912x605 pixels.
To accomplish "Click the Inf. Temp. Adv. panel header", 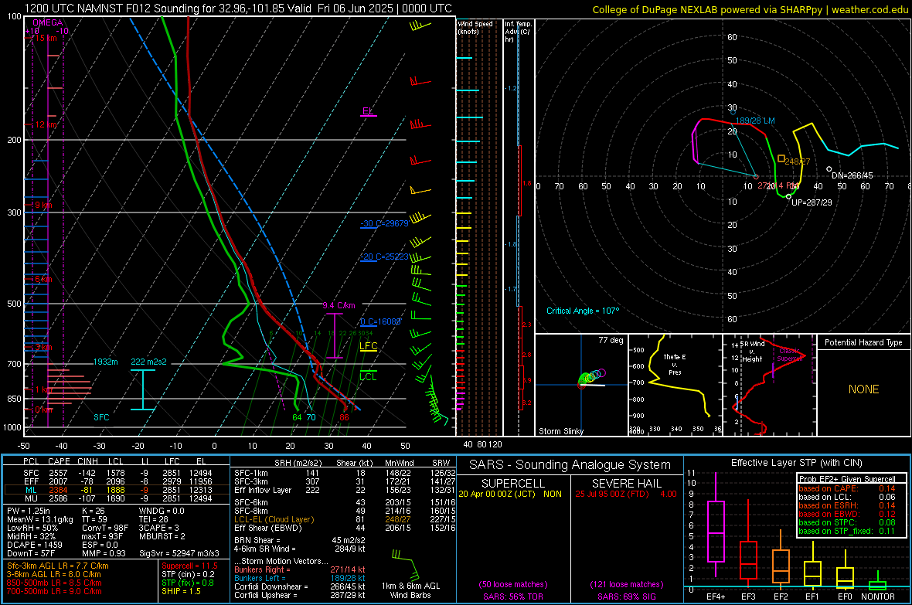I will 518,32.
